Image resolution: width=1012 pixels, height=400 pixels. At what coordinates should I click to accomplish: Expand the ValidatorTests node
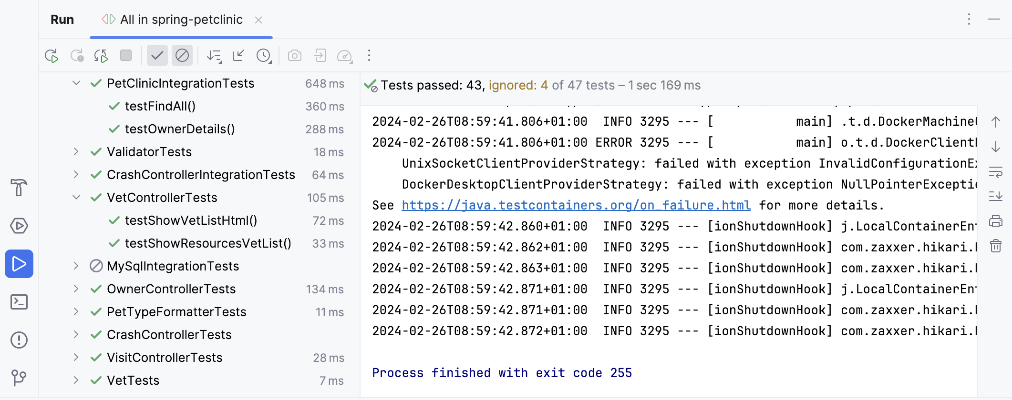point(76,152)
